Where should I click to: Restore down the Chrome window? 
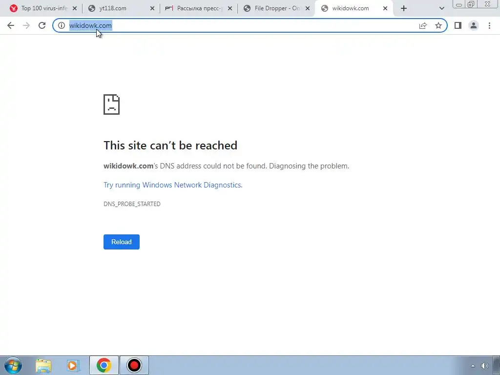pos(471,4)
